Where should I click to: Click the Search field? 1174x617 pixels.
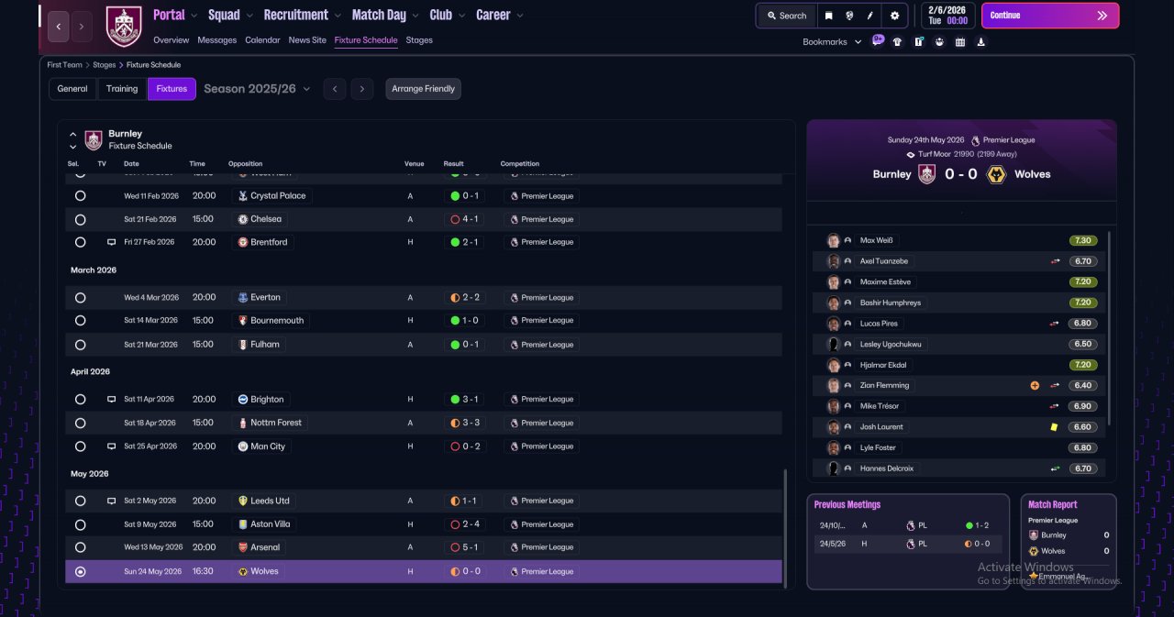click(786, 16)
